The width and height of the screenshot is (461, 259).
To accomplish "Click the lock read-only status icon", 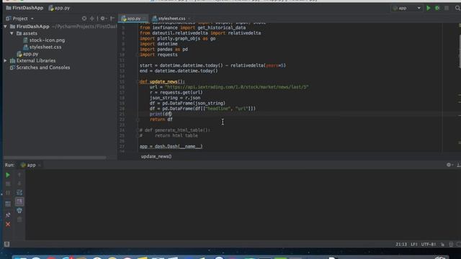I will pos(442,245).
